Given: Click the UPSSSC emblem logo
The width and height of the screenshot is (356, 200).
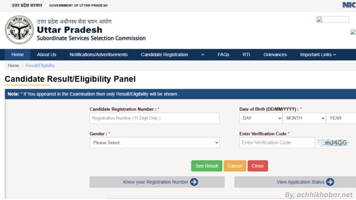Looking at the screenshot, I should click(x=19, y=30).
